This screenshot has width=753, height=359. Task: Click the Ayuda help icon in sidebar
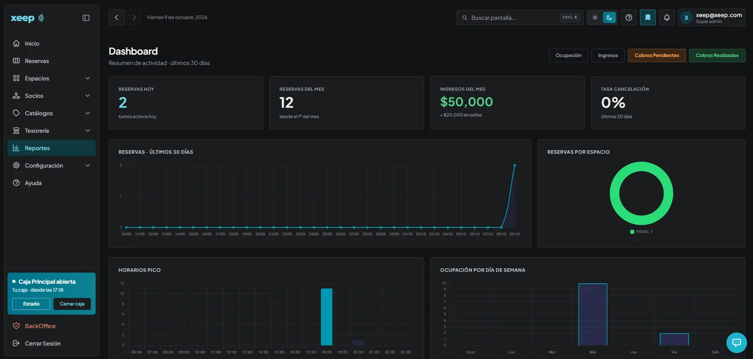point(16,183)
